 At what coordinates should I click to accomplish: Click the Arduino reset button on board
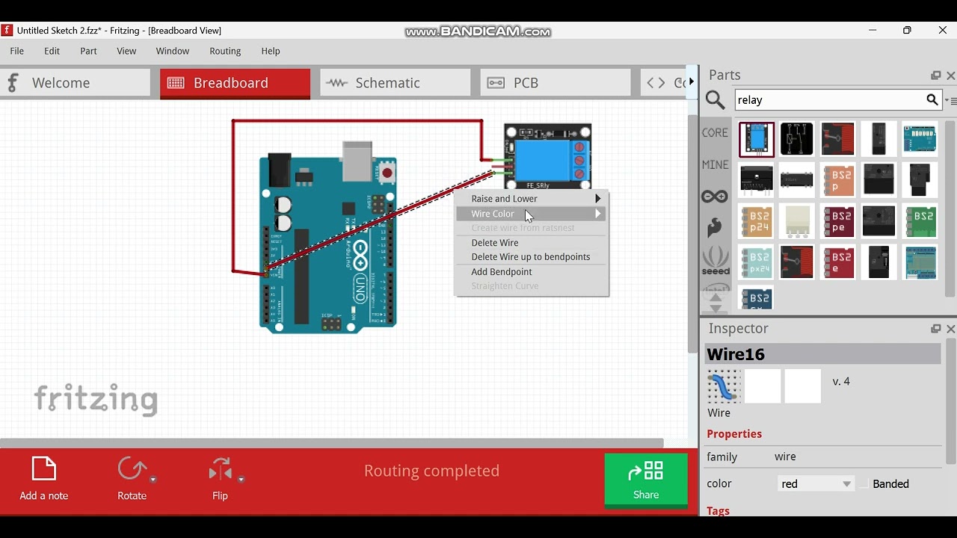pos(387,173)
